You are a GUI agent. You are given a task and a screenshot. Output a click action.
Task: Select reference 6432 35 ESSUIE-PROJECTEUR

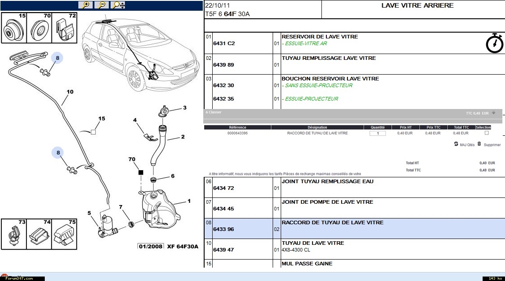[x=223, y=99]
